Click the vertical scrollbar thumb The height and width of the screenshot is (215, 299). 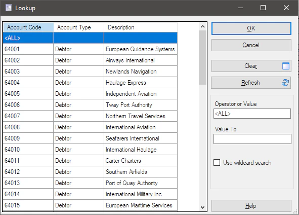pyautogui.click(x=202, y=57)
